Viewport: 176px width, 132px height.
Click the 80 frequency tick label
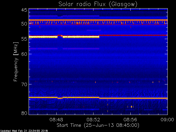tap(24, 113)
